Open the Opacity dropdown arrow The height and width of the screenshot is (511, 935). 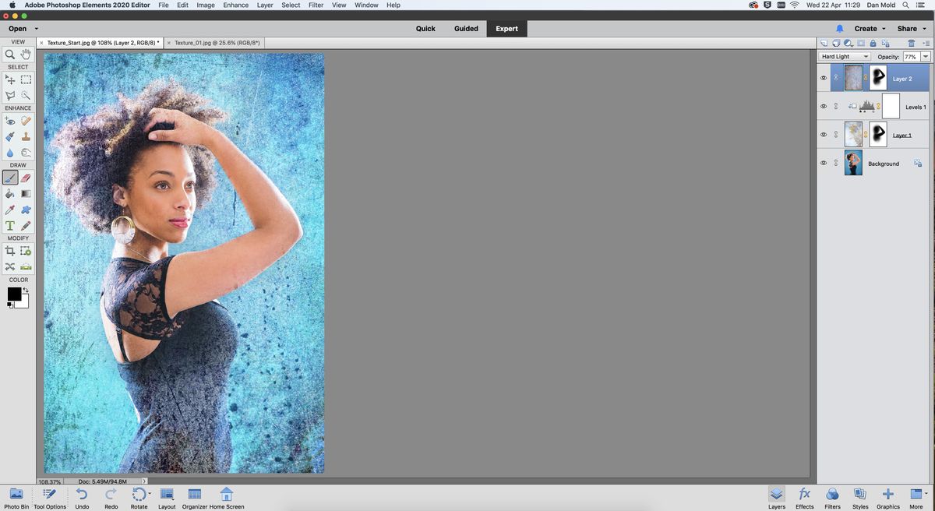click(926, 56)
